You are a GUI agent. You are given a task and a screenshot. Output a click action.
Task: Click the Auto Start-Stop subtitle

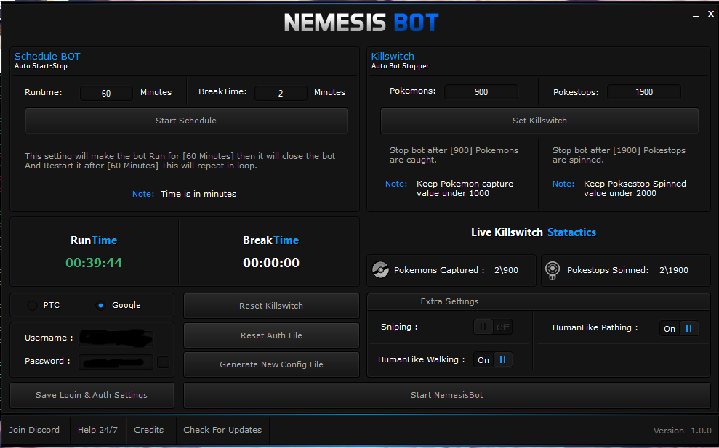click(x=41, y=66)
